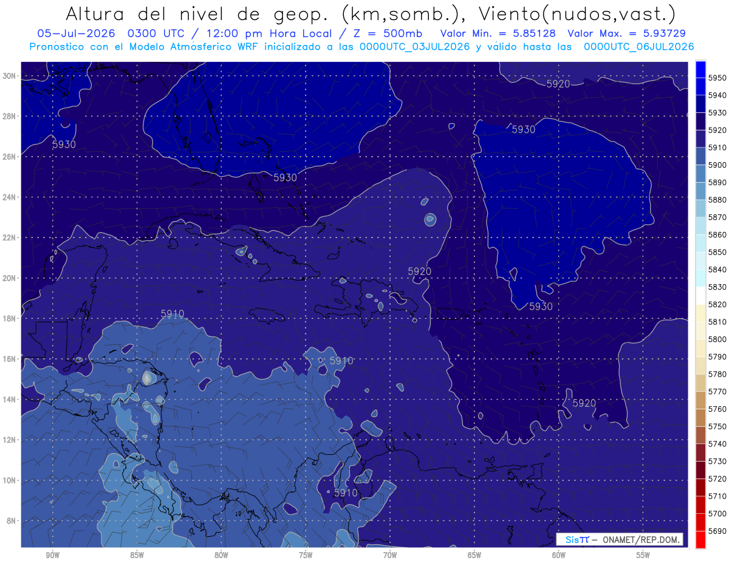Click the 70W longitude axis label
The width and height of the screenshot is (729, 563).
pyautogui.click(x=390, y=555)
